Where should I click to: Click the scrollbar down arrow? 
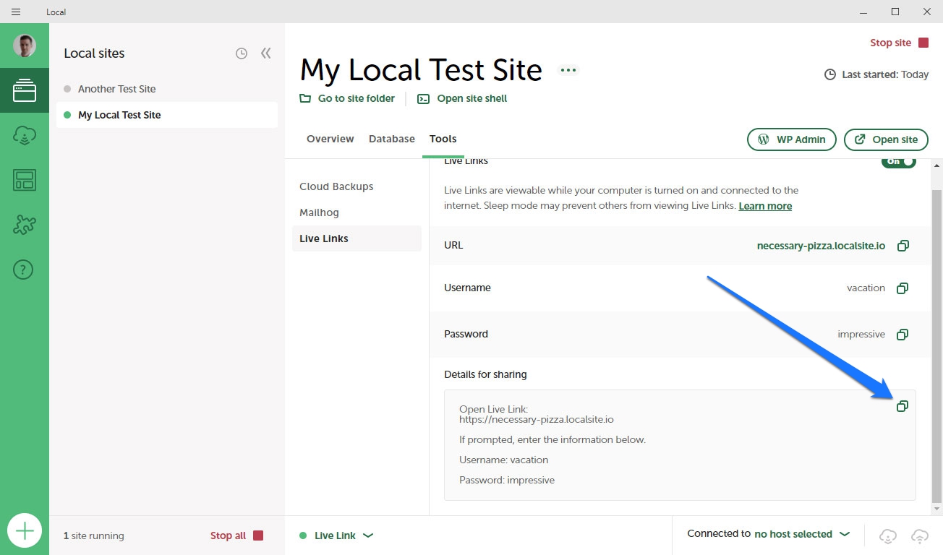pyautogui.click(x=937, y=509)
